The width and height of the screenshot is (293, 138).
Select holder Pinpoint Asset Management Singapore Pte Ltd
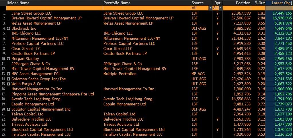(52, 94)
